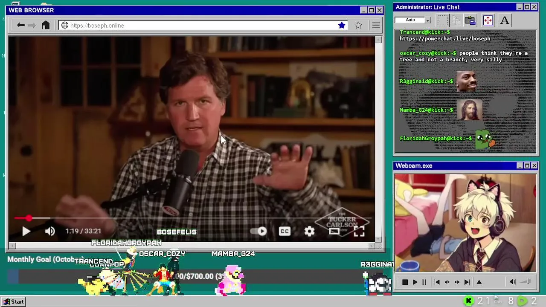Image resolution: width=546 pixels, height=307 pixels.
Task: Click the copy pages icon in Live Chat
Action: click(456, 20)
